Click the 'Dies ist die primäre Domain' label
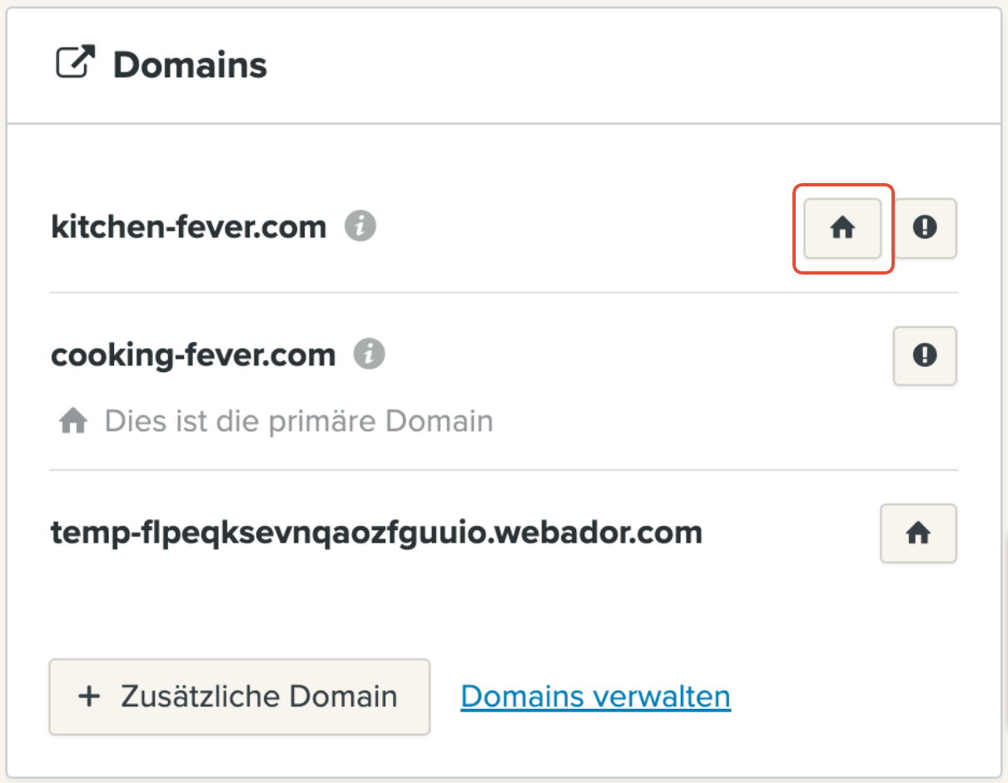This screenshot has height=783, width=1008. (x=299, y=421)
